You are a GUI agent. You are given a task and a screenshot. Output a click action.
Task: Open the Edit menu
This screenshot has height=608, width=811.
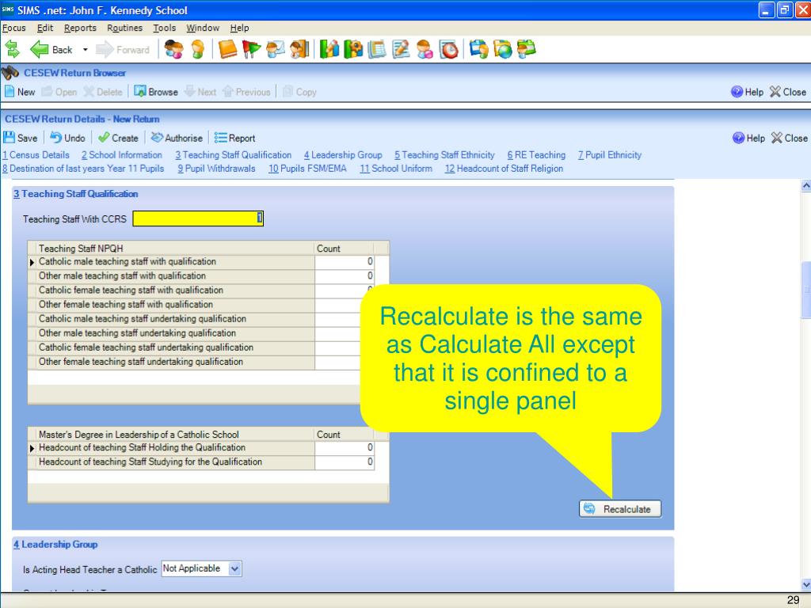(x=45, y=28)
